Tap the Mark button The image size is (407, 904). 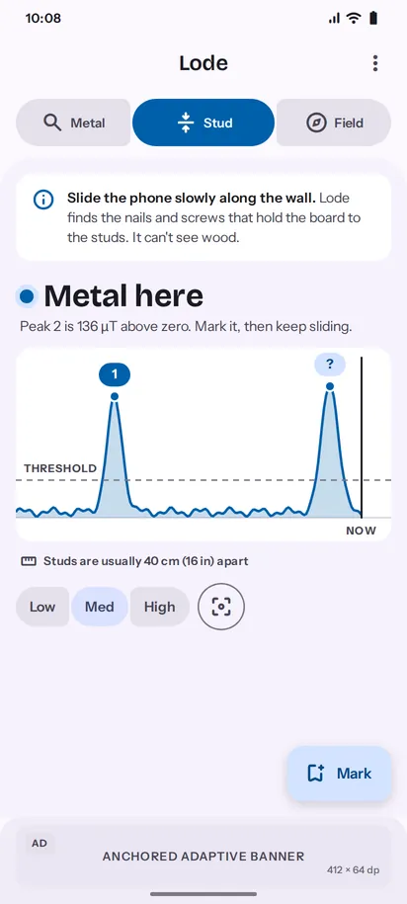point(340,774)
